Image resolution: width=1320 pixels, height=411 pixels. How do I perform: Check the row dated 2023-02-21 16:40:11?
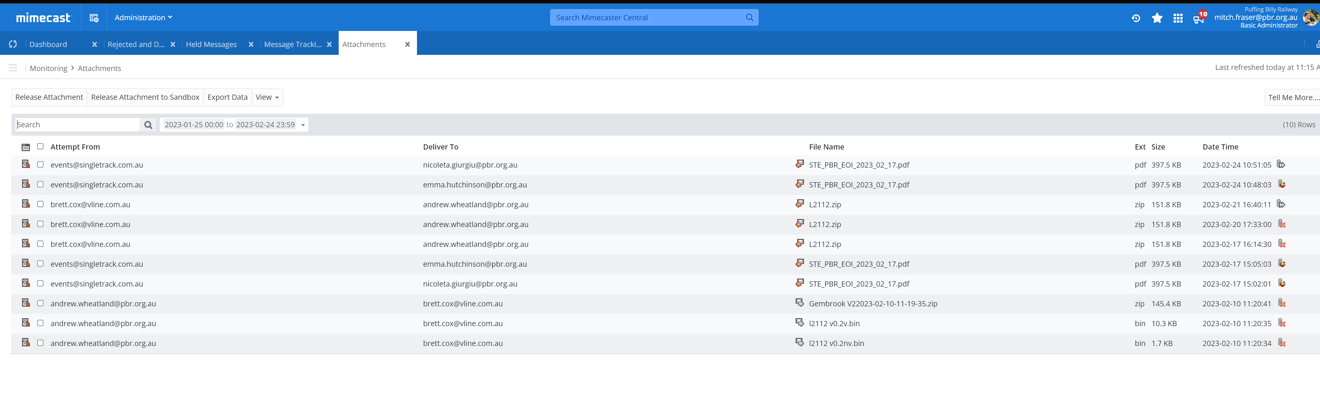40,204
